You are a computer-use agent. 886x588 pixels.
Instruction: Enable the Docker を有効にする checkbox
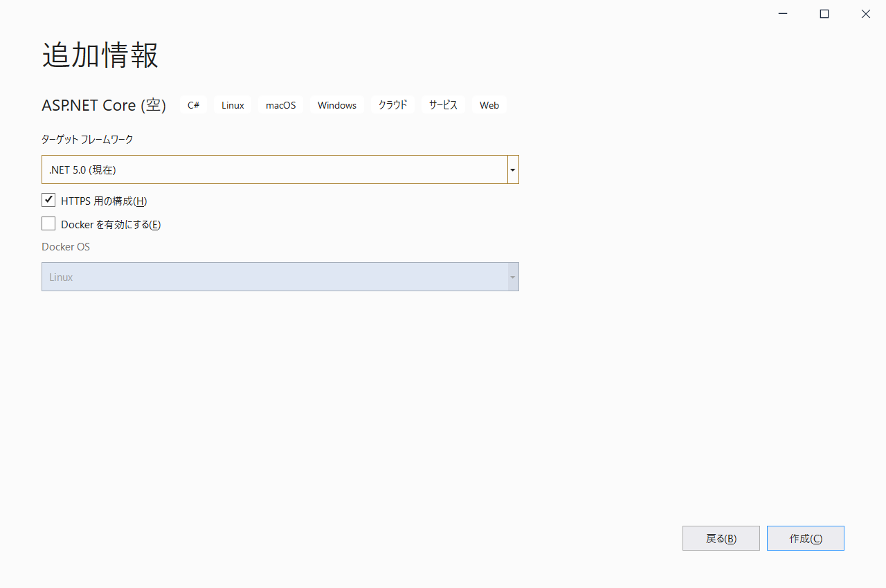tap(48, 223)
